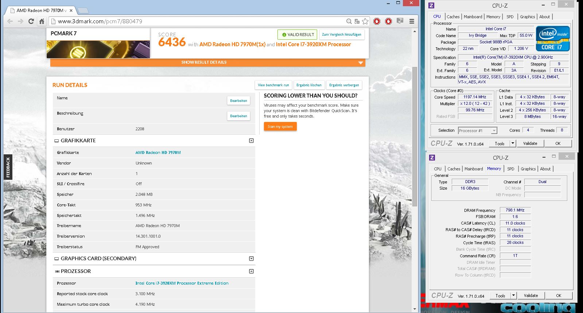Viewport: 583px width, 313px height.
Task: Select About tab in top CPU-Z window
Action: [x=545, y=17]
